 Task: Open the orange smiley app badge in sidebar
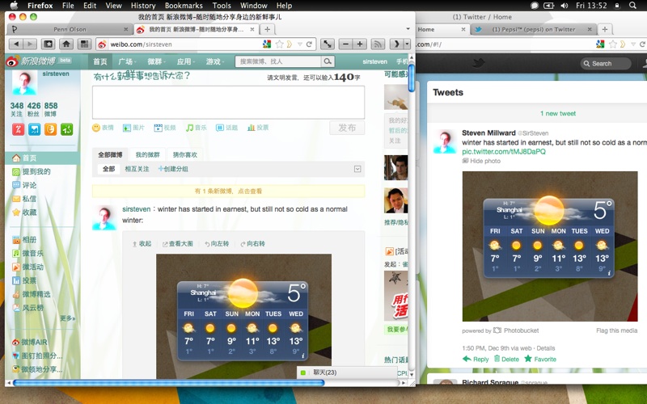pos(50,129)
